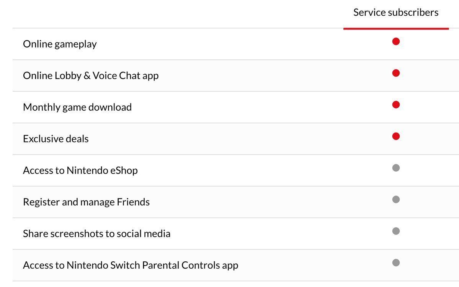Click red dot beside Online Lobby & Voice Chat
This screenshot has height=287, width=459.
pos(396,73)
